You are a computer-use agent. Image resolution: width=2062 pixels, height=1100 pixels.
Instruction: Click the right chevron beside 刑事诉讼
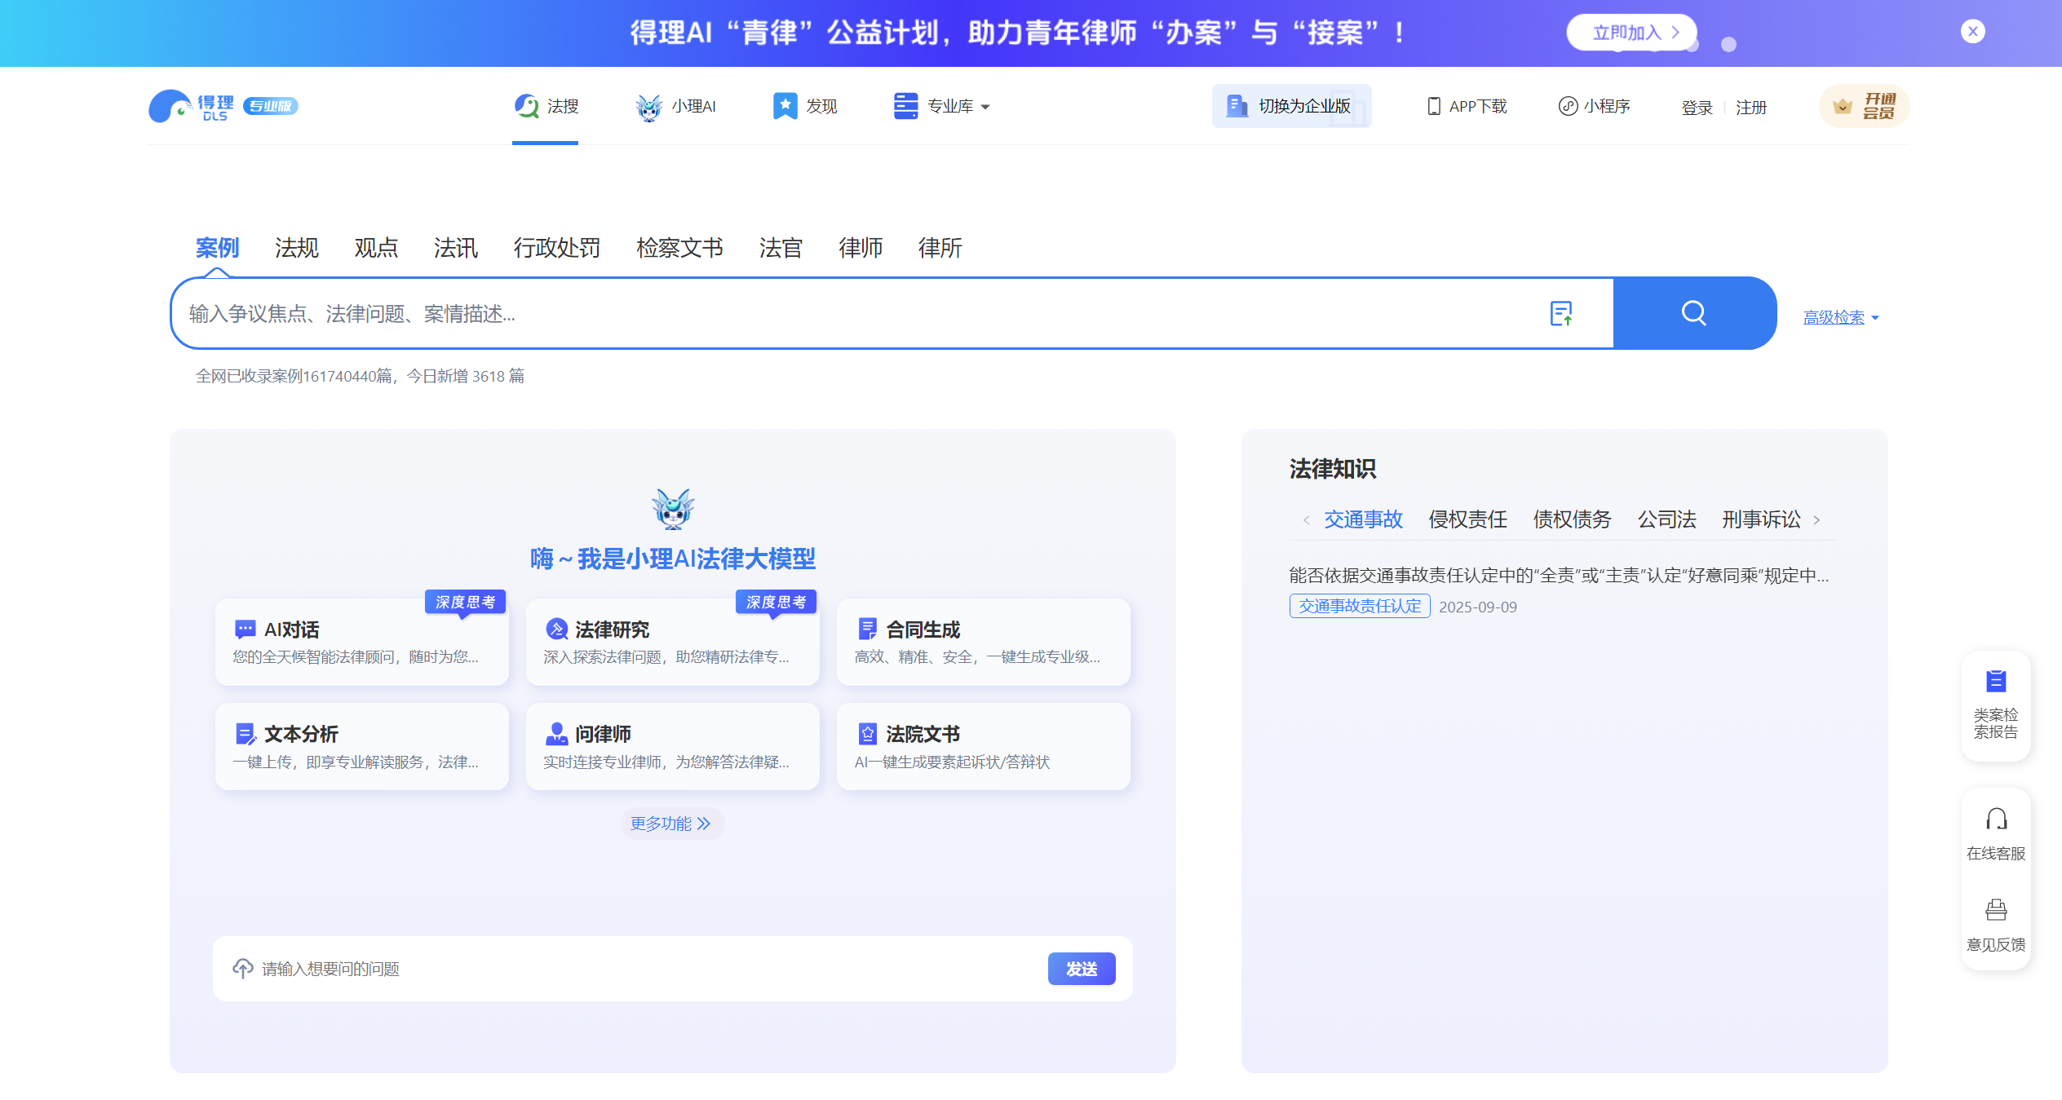tap(1817, 519)
